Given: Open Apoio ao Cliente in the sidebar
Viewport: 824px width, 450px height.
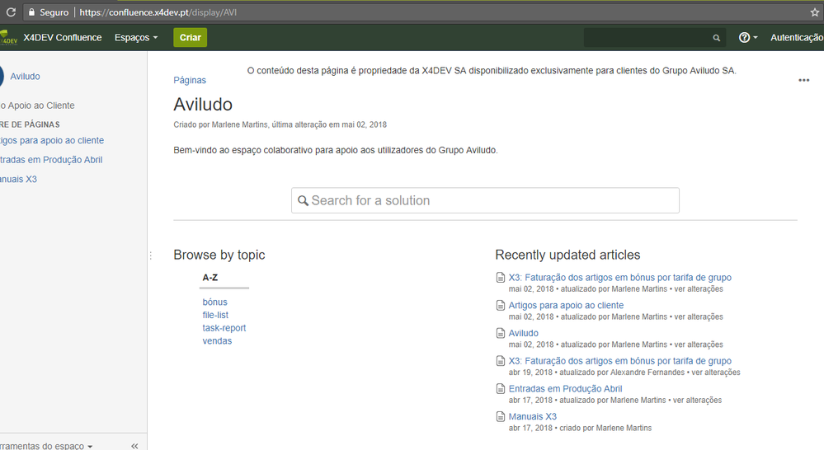Looking at the screenshot, I should coord(37,105).
